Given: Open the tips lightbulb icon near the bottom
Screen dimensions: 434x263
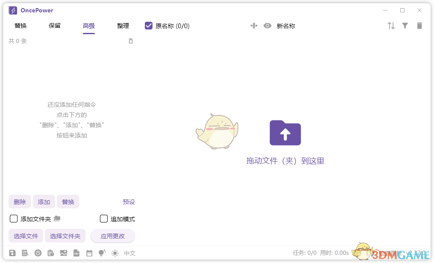Looking at the screenshot, I should (102, 253).
